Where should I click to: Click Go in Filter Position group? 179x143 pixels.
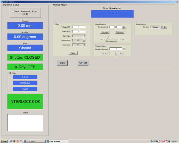point(165,27)
